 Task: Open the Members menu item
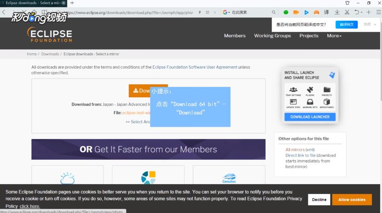(x=235, y=36)
